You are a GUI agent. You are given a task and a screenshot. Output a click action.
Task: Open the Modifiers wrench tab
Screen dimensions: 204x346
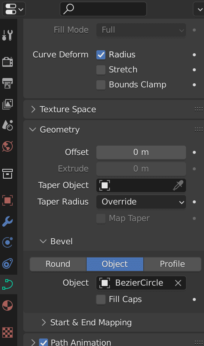(x=7, y=221)
